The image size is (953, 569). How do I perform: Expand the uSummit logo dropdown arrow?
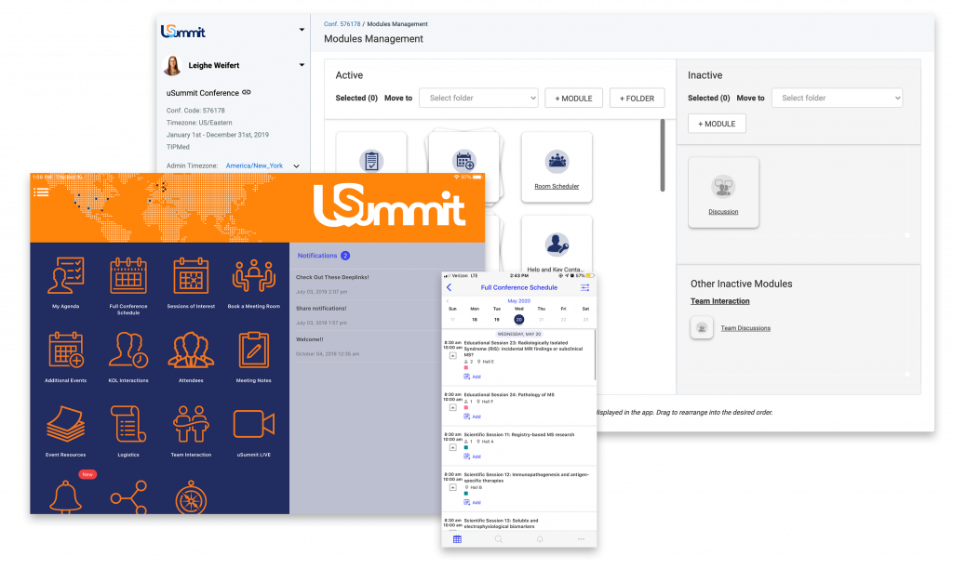[302, 30]
